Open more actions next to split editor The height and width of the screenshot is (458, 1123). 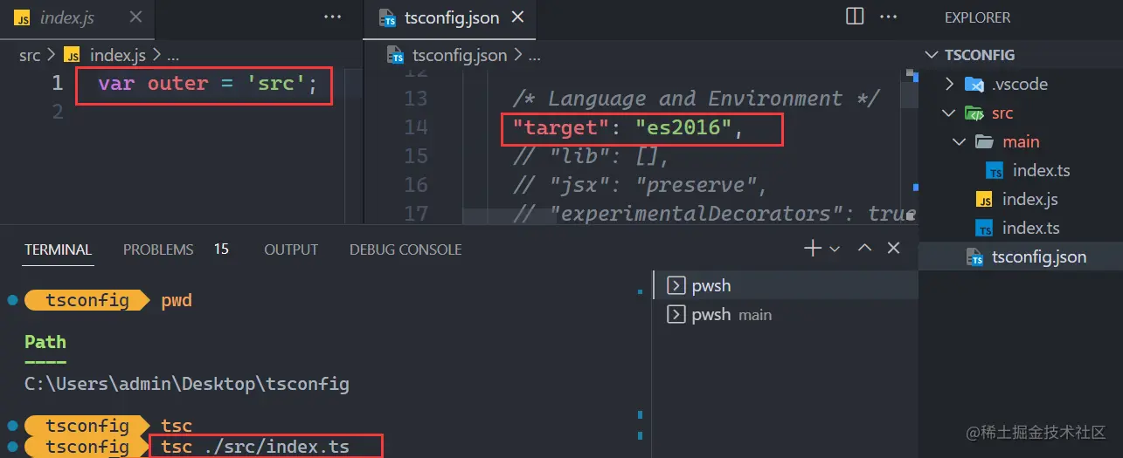888,17
